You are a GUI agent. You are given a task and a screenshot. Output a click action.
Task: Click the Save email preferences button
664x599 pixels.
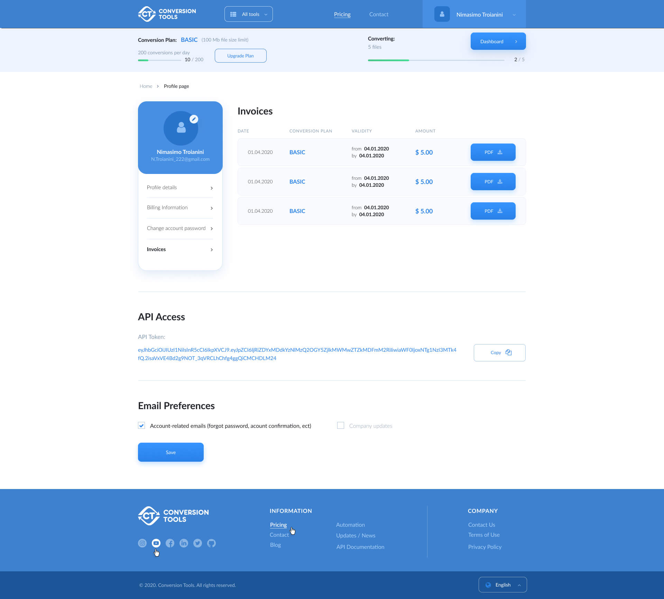(x=170, y=452)
